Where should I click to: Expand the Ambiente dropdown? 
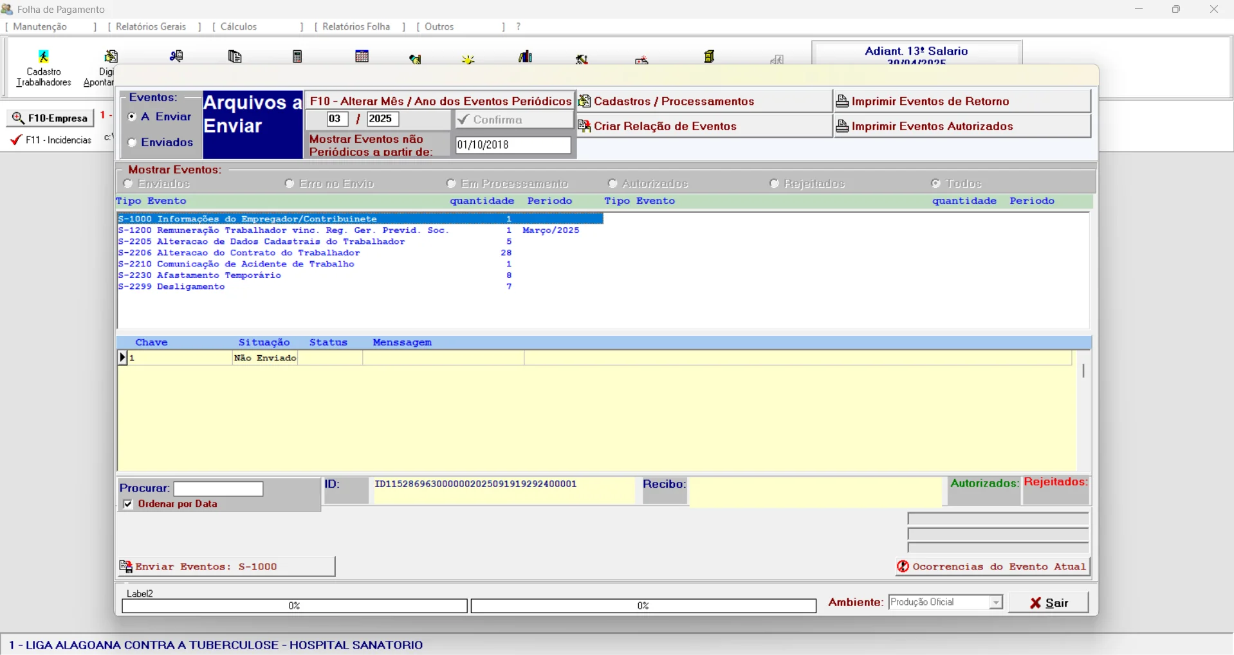996,603
